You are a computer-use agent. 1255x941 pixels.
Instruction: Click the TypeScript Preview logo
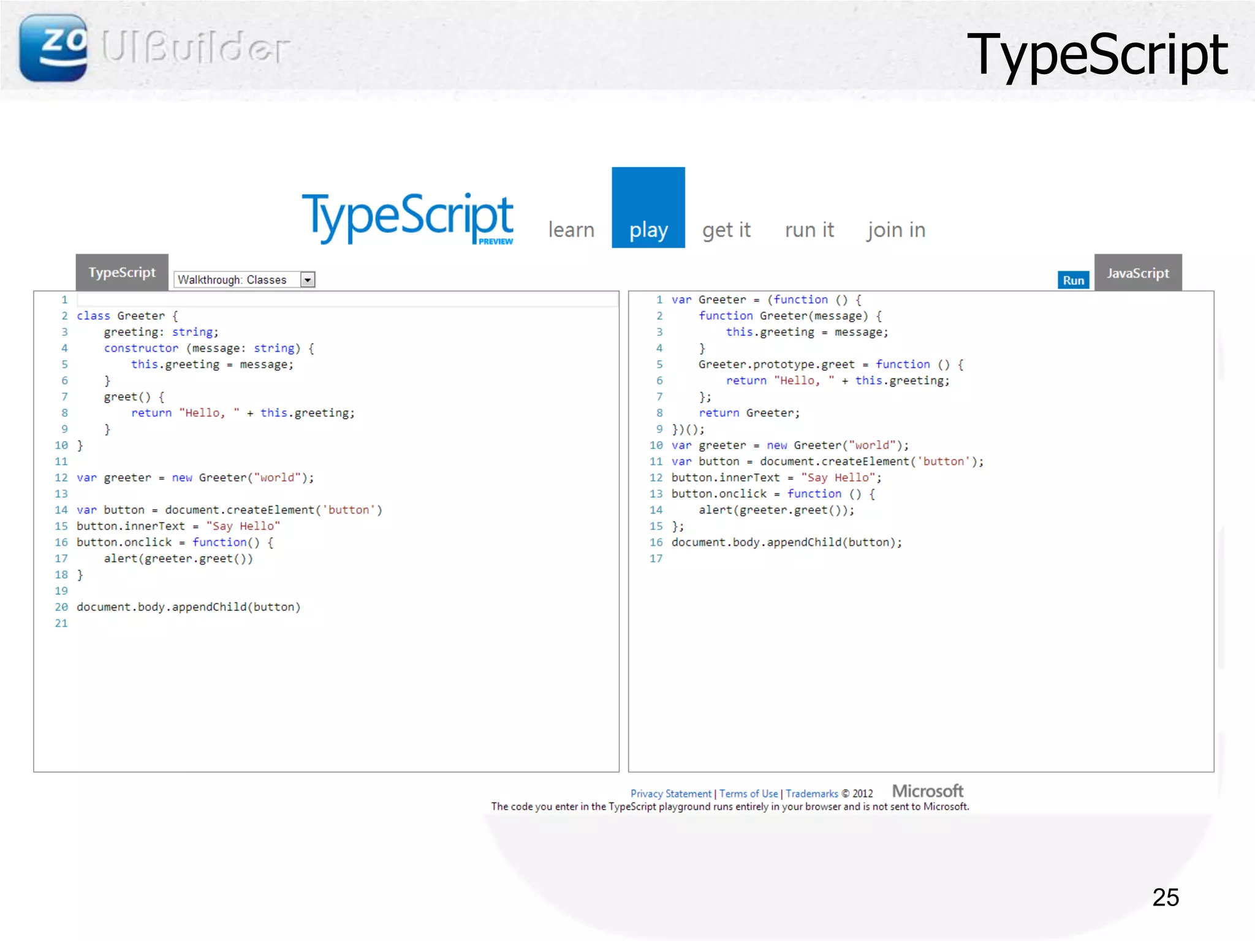tap(408, 218)
